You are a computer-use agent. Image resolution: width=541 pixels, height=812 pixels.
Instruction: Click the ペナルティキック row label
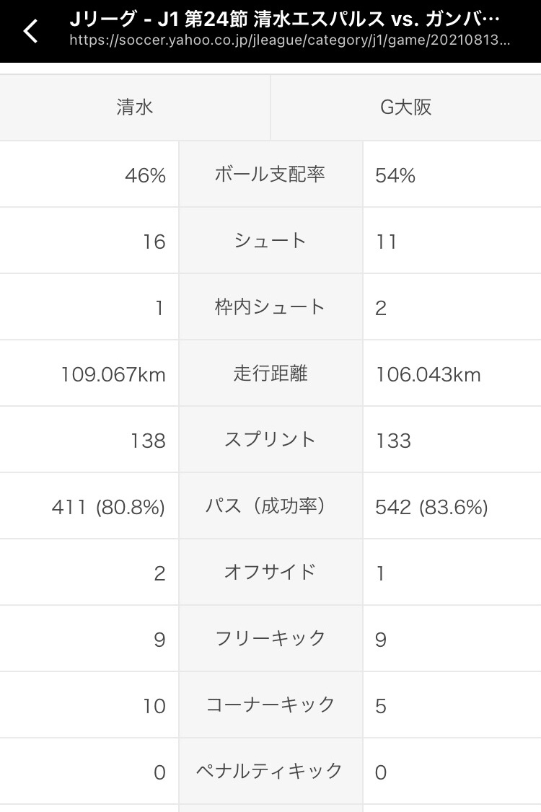tap(270, 772)
